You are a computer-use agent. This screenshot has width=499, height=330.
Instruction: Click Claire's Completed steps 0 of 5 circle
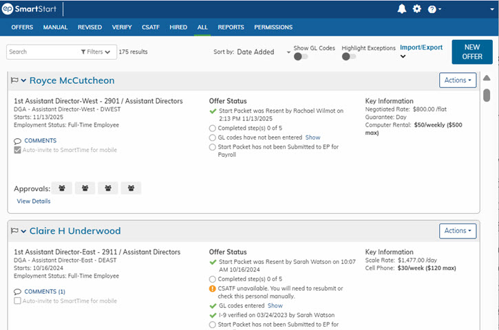pyautogui.click(x=212, y=279)
